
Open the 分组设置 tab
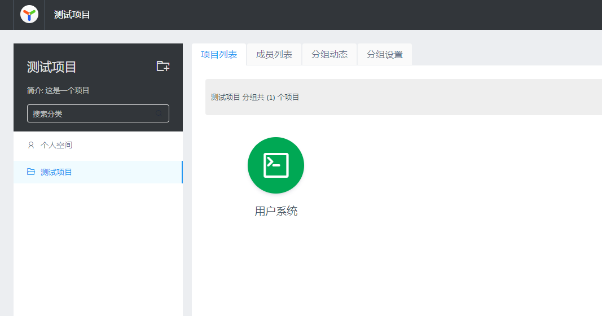pos(385,55)
